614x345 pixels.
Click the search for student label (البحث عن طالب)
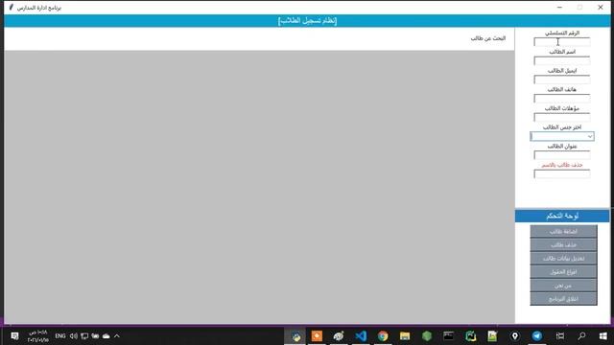488,38
